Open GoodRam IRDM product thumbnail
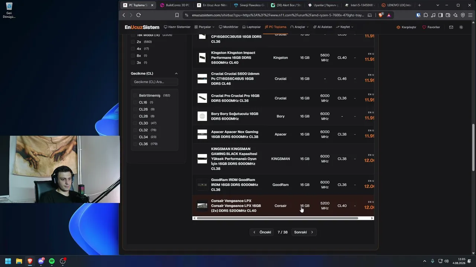Viewport: 476px width, 267px height. pyautogui.click(x=202, y=185)
